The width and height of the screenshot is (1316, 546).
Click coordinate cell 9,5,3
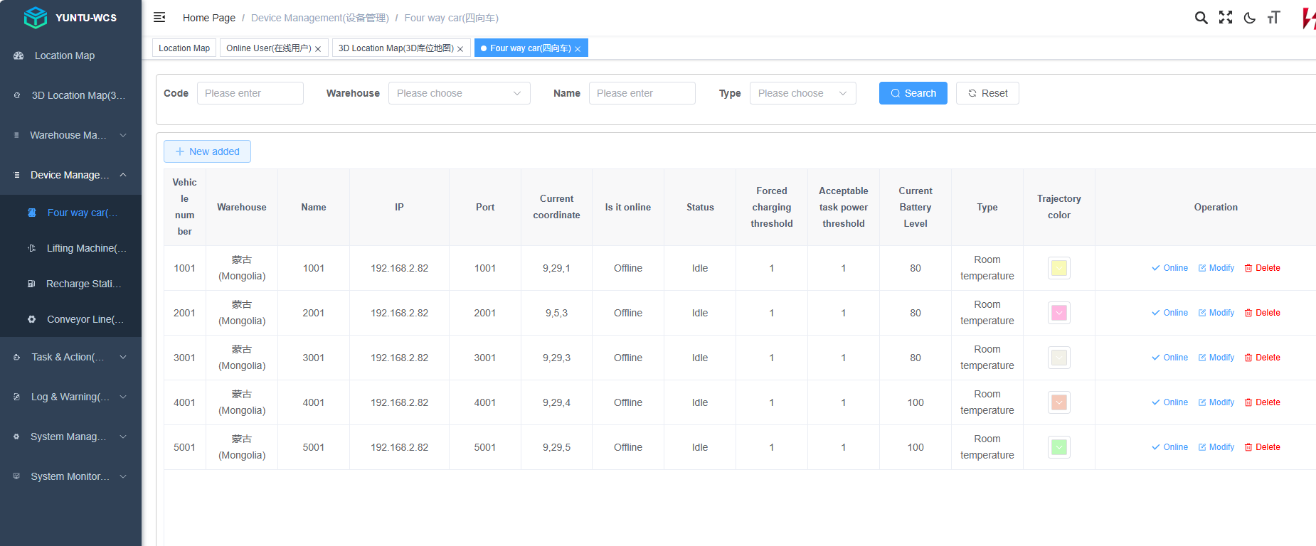point(556,313)
